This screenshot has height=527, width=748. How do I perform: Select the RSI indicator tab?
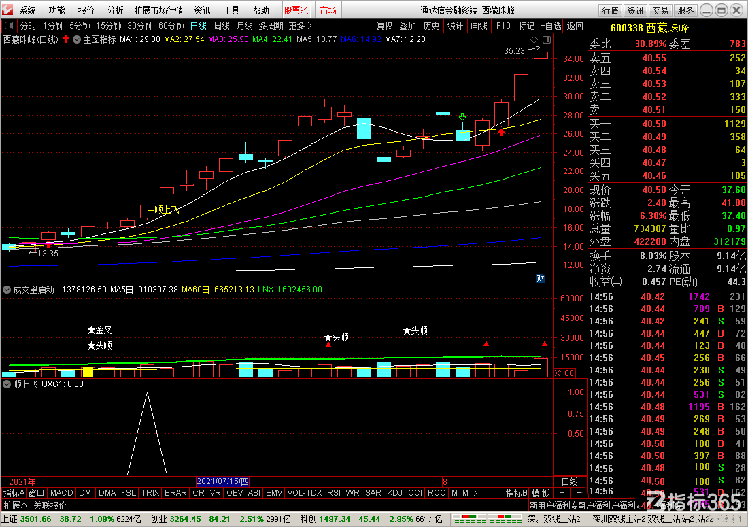click(334, 493)
